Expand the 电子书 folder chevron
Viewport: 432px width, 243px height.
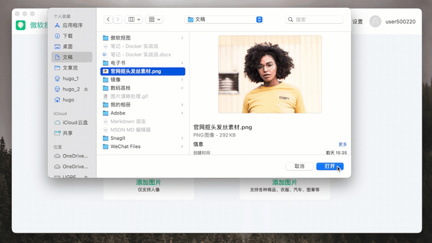click(182, 63)
